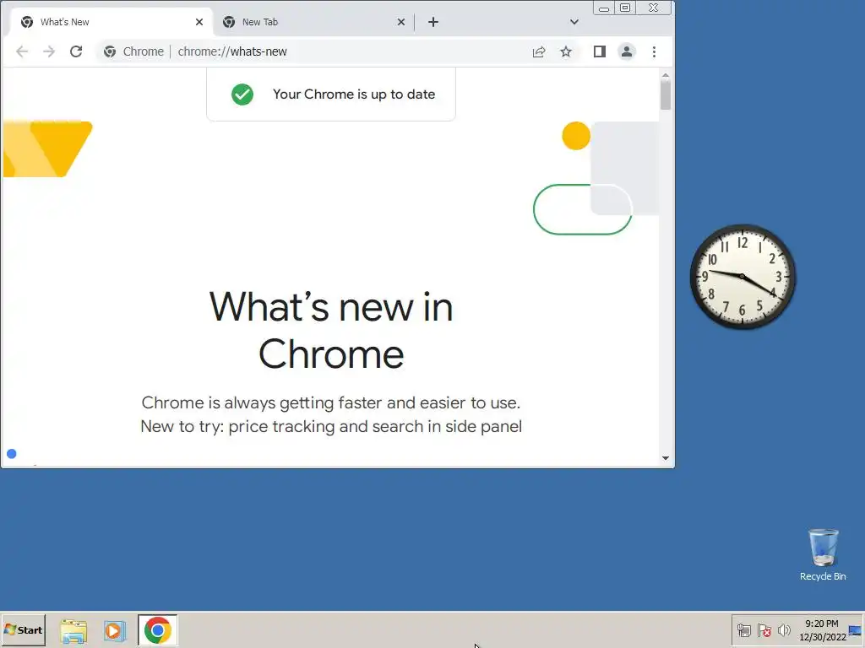The width and height of the screenshot is (865, 648).
Task: Click the Show Desktop tray button
Action: (856, 630)
